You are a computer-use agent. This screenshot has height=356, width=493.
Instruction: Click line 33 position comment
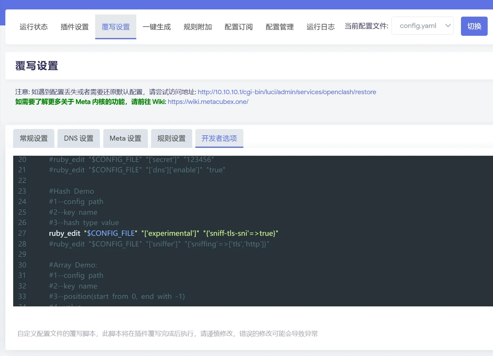tap(117, 296)
